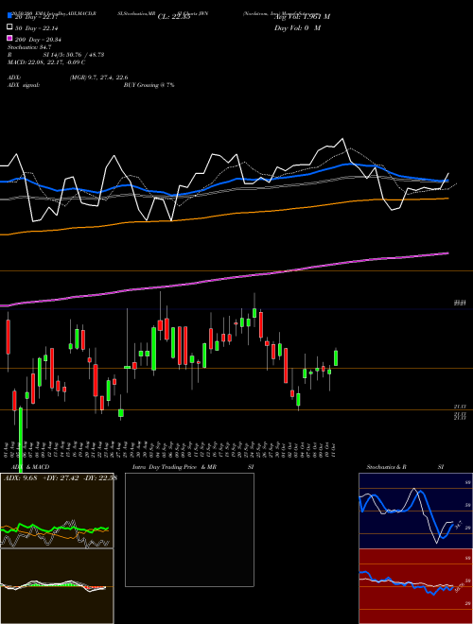Click the 'SI 14/3: 50.76 / 48.73' readout
The height and width of the screenshot is (624, 473).
tap(74, 55)
